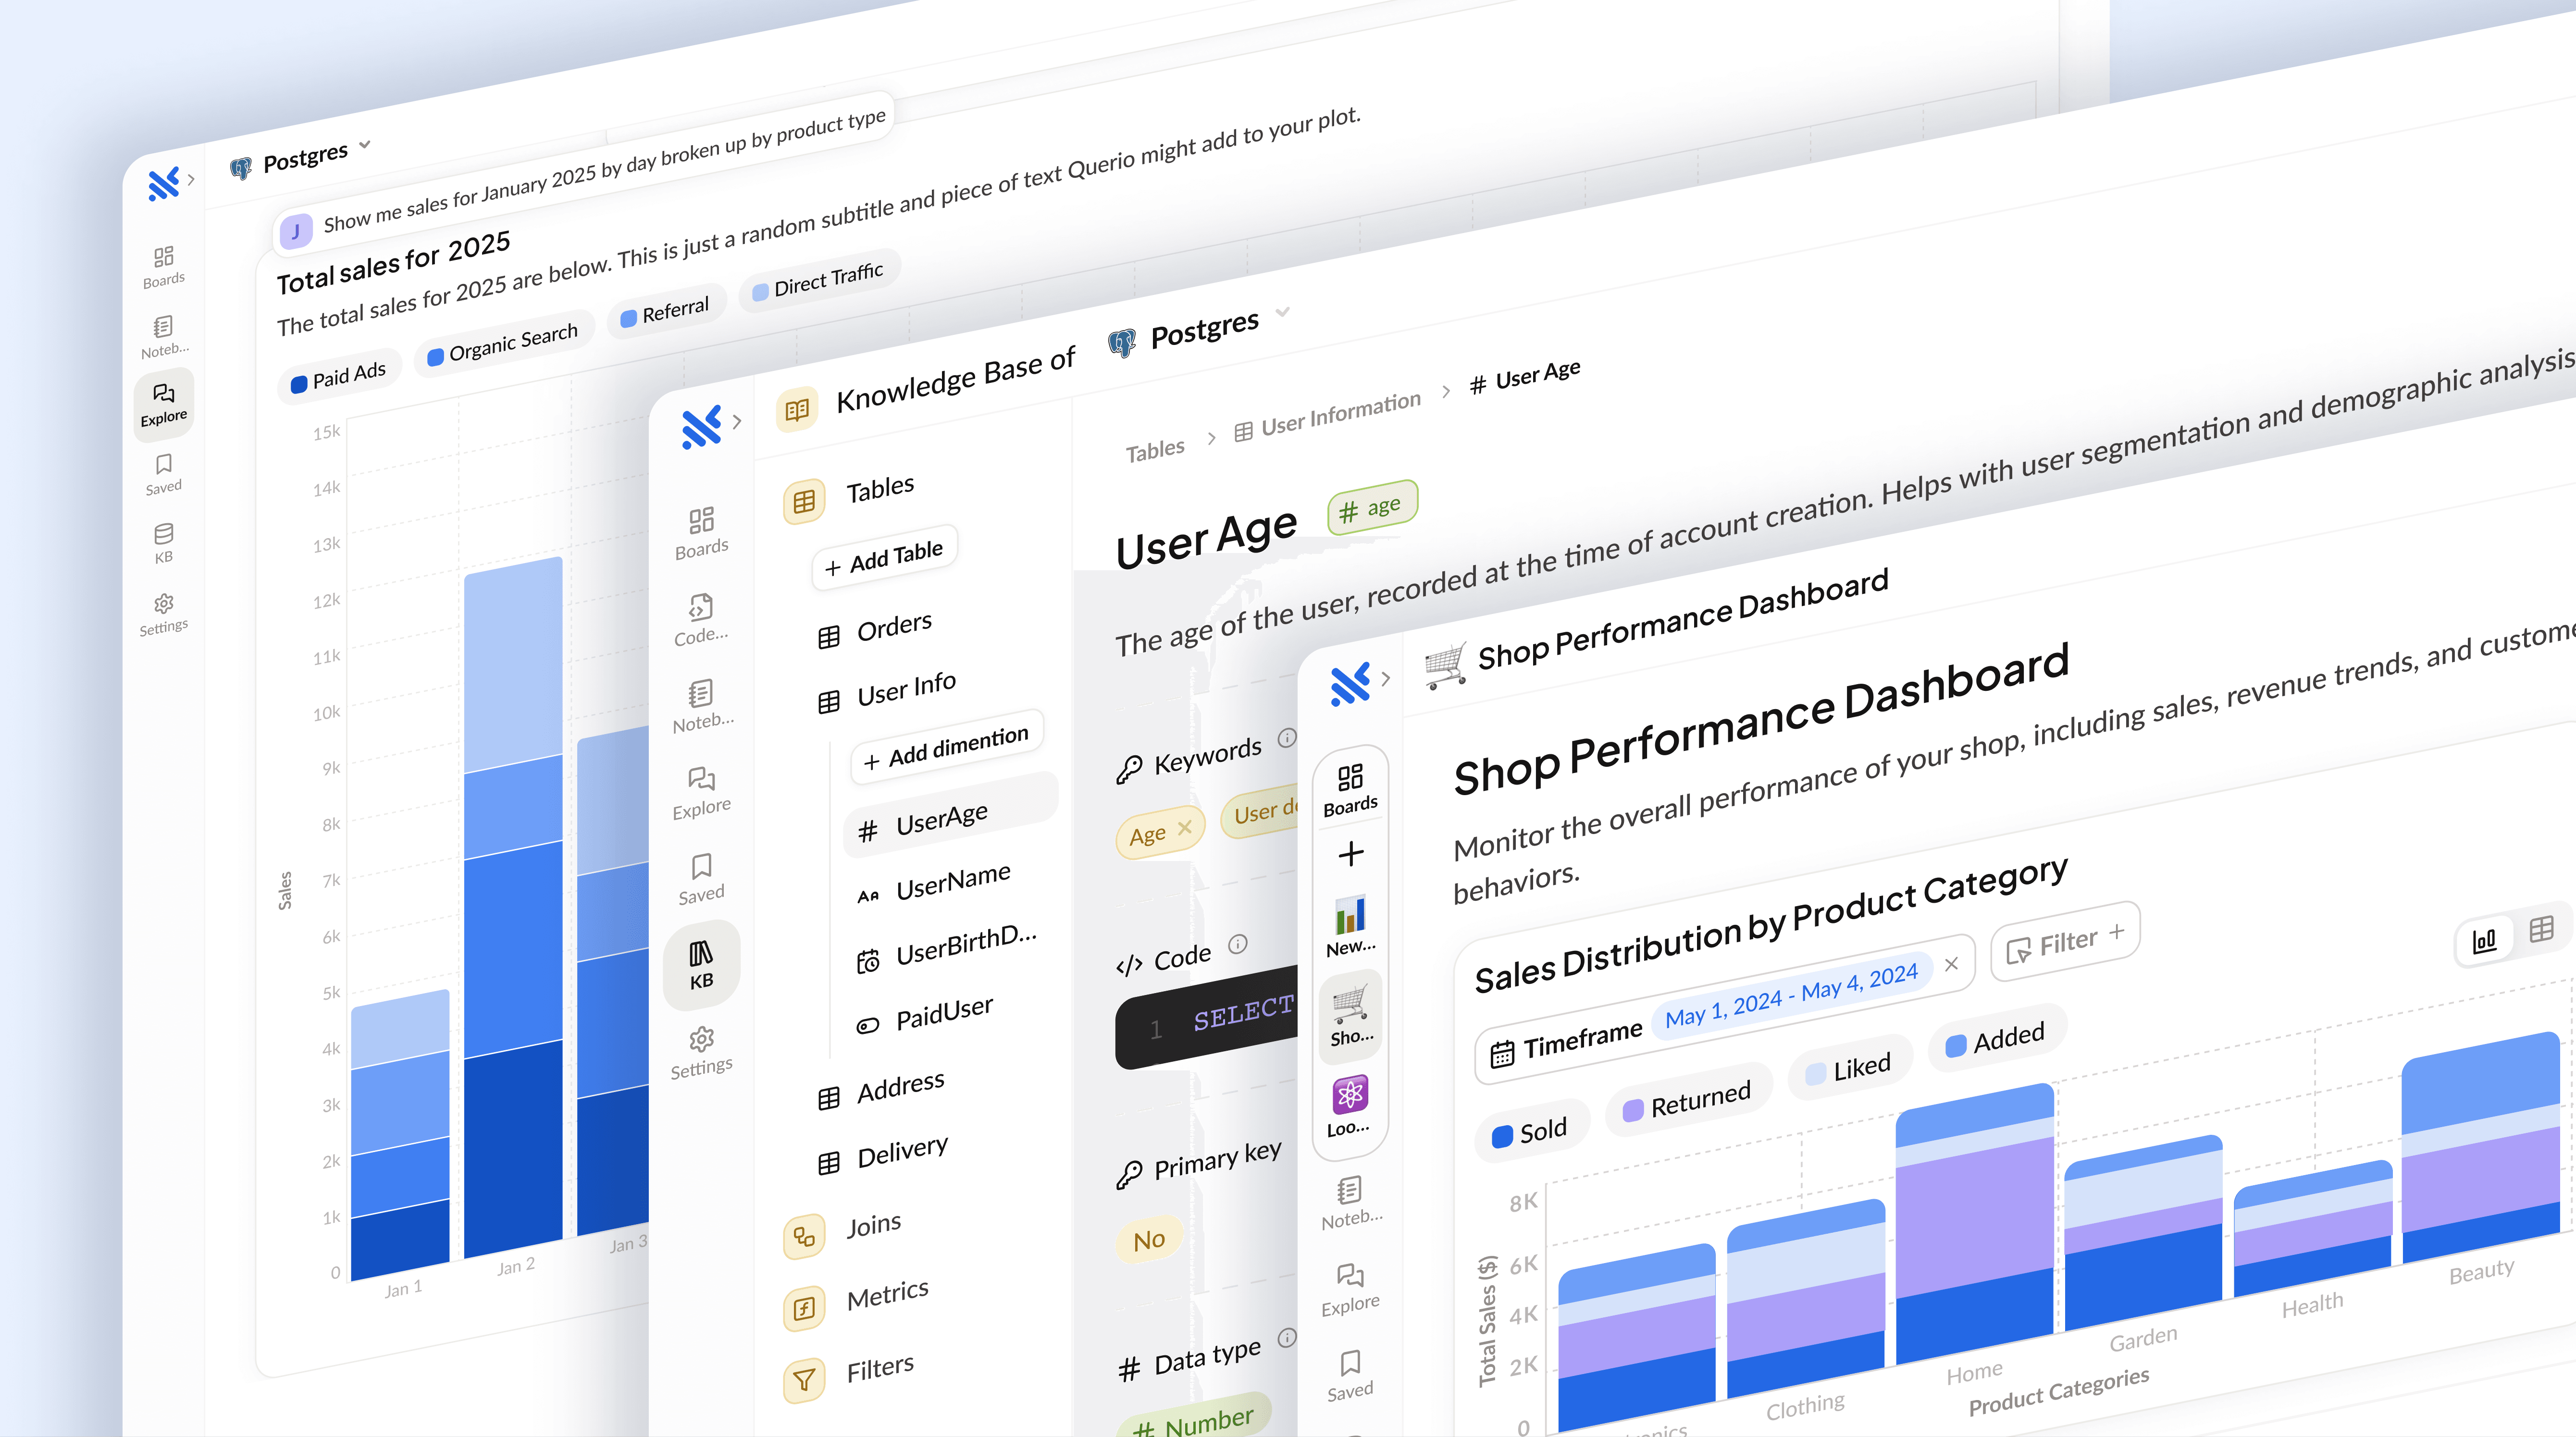
Task: Click the age field tag
Action: 1373,508
